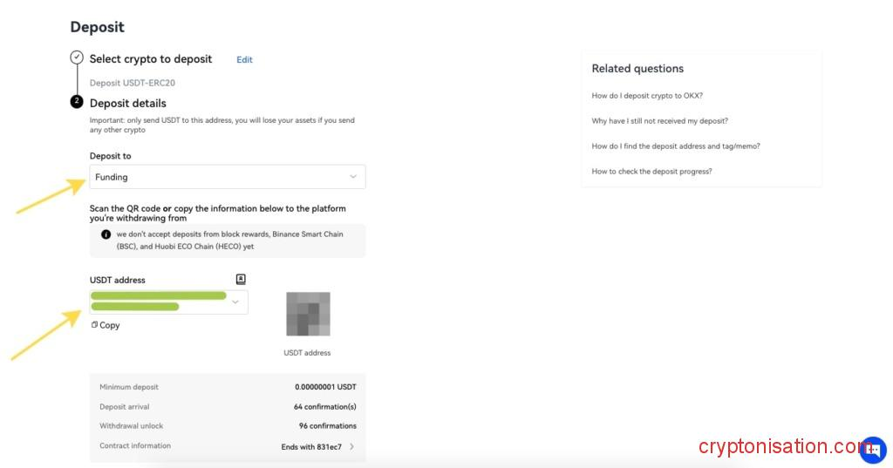The height and width of the screenshot is (468, 893).
Task: Click the copy icon under the address
Action: (94, 325)
